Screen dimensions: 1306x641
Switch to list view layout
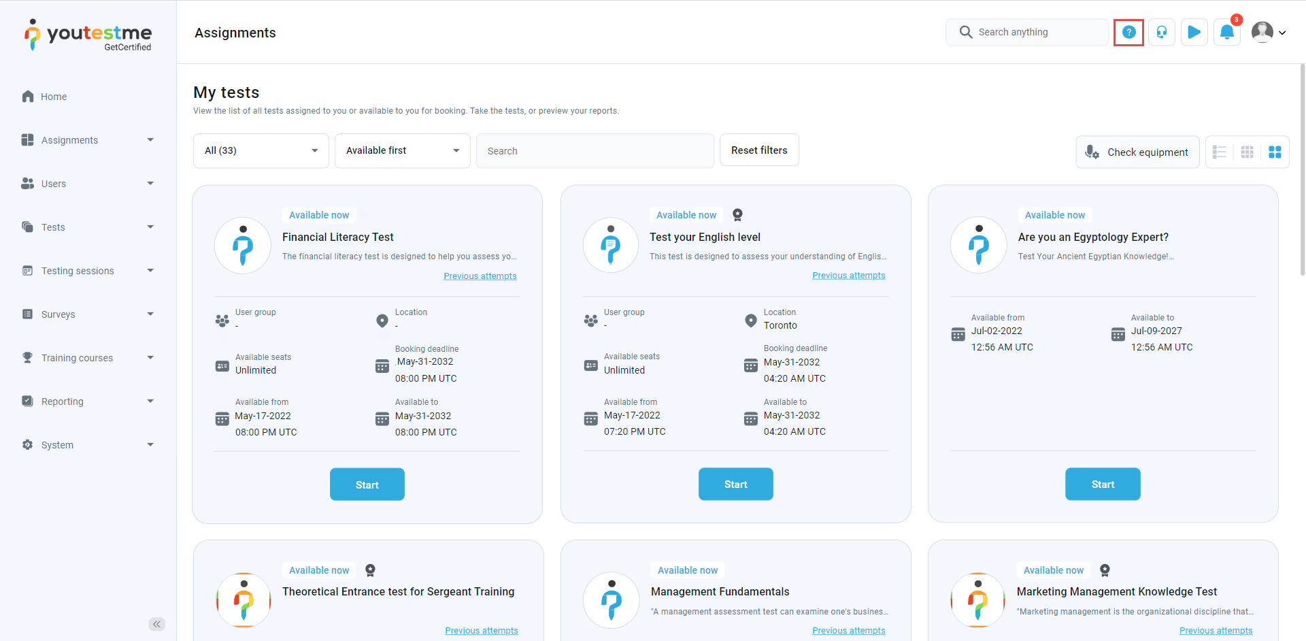[1220, 152]
